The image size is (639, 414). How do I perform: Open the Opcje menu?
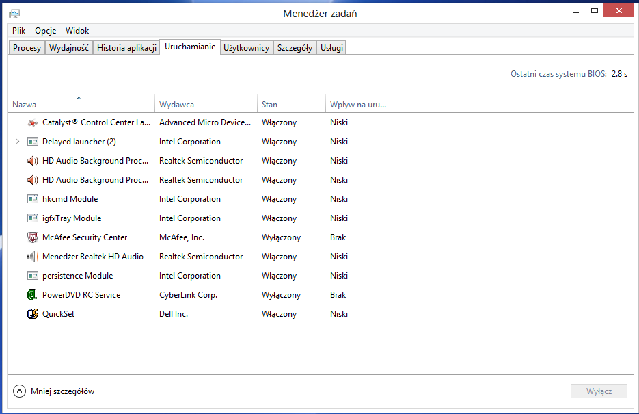pyautogui.click(x=45, y=31)
